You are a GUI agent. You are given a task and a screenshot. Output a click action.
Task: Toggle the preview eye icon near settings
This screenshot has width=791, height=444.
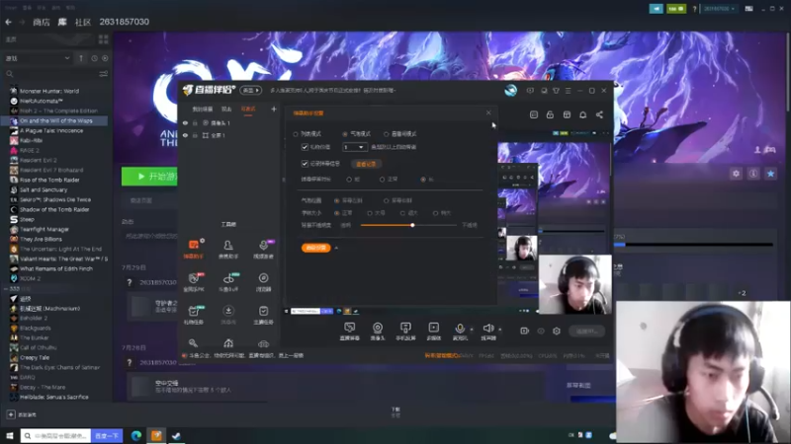click(541, 331)
